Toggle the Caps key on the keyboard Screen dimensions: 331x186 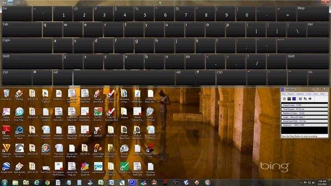click(27, 45)
